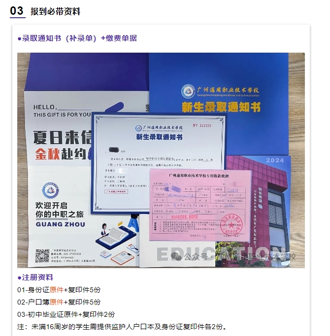This screenshot has height=336, width=330.
Task: Click the red official stamp on the pink receipt
Action: pyautogui.click(x=231, y=225)
